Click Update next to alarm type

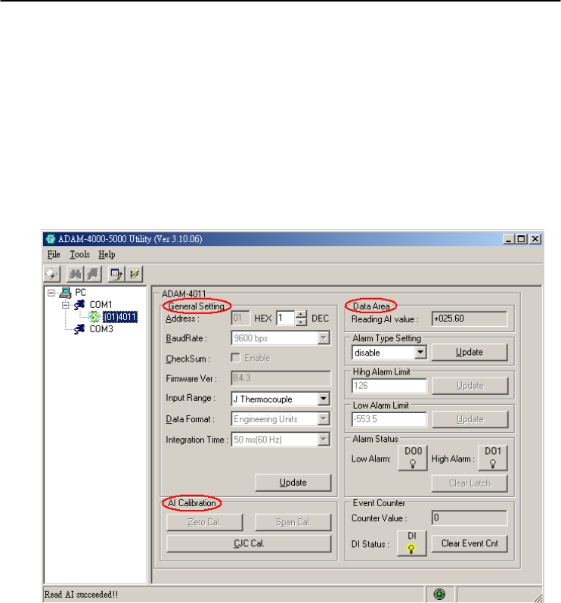[470, 353]
